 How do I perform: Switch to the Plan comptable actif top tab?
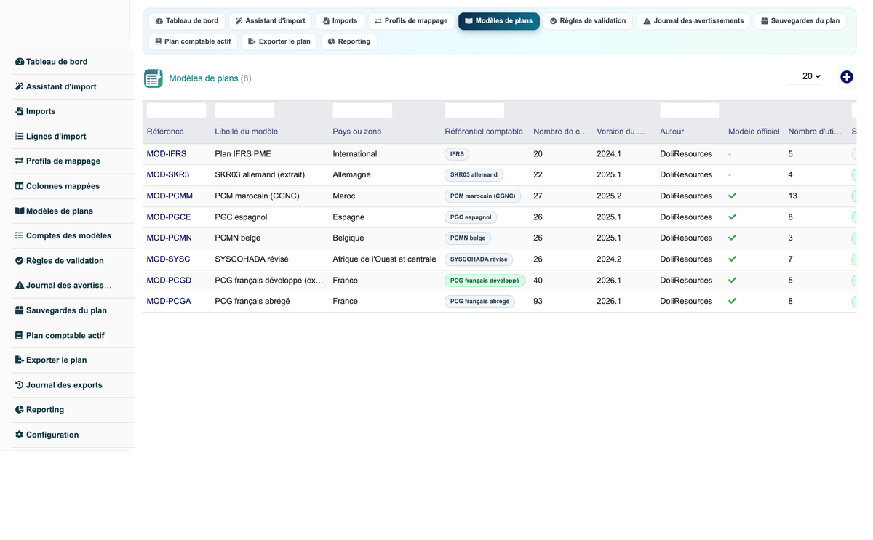click(x=193, y=41)
